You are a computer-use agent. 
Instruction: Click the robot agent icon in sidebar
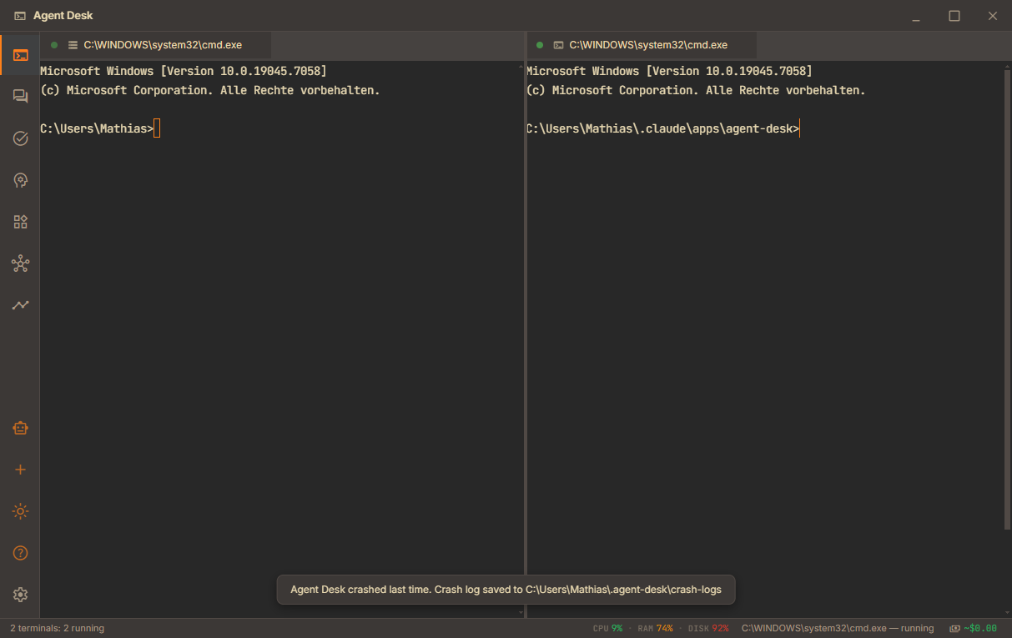coord(21,428)
